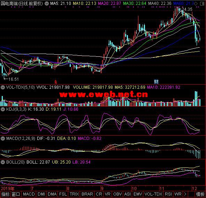The width and height of the screenshot is (206, 198).
Task: Click the 财 financial marker on the price chart
Action: click(x=156, y=82)
